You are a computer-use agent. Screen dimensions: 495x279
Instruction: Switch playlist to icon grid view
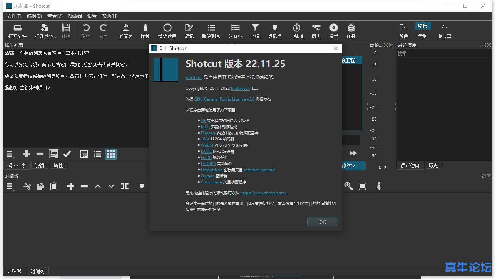point(111,154)
